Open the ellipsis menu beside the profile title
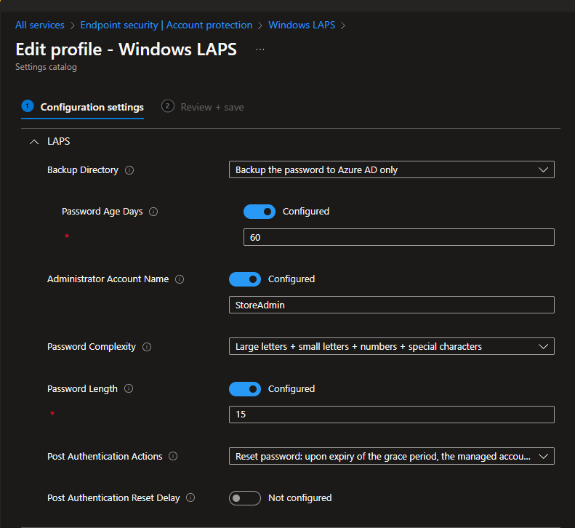Image resolution: width=575 pixels, height=528 pixels. coord(260,49)
